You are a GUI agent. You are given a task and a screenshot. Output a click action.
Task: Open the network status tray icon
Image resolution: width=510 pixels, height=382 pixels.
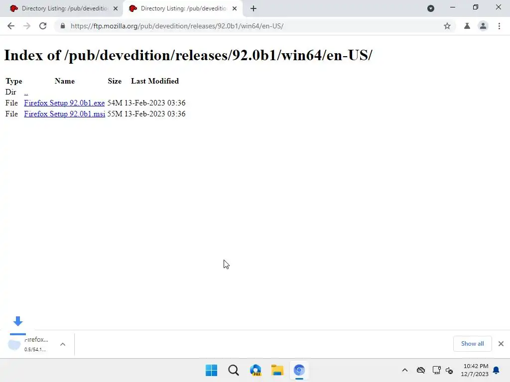tap(436, 370)
